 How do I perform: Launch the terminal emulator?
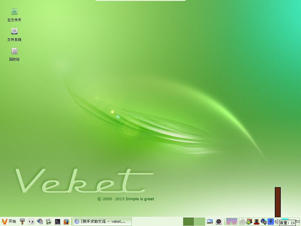coord(58,222)
